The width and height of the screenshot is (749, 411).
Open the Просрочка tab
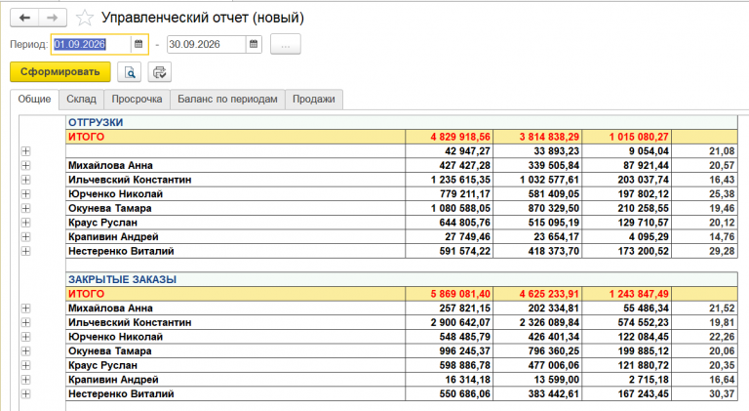[138, 100]
